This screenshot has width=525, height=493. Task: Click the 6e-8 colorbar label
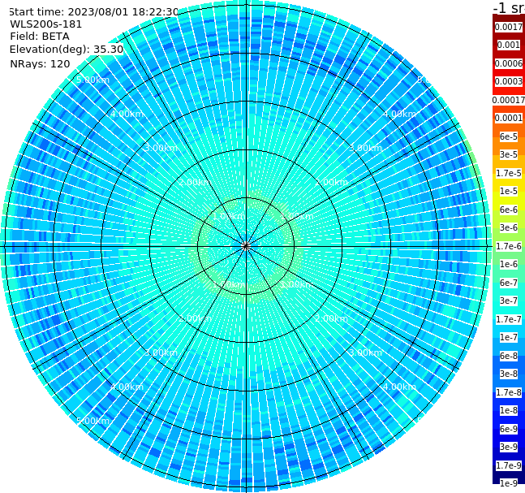click(x=509, y=356)
